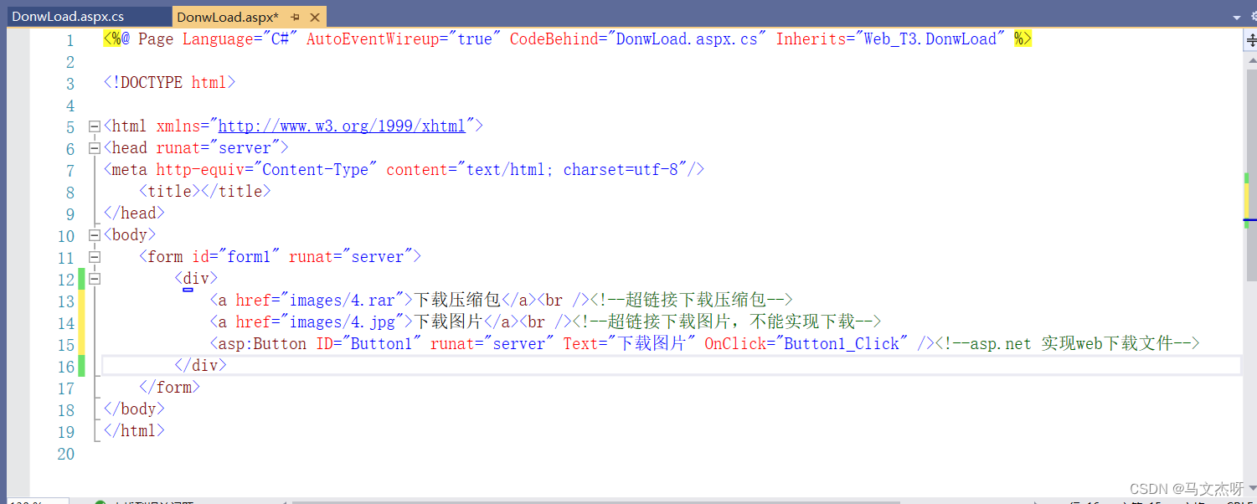Click the green status circle in the status bar

point(101,501)
